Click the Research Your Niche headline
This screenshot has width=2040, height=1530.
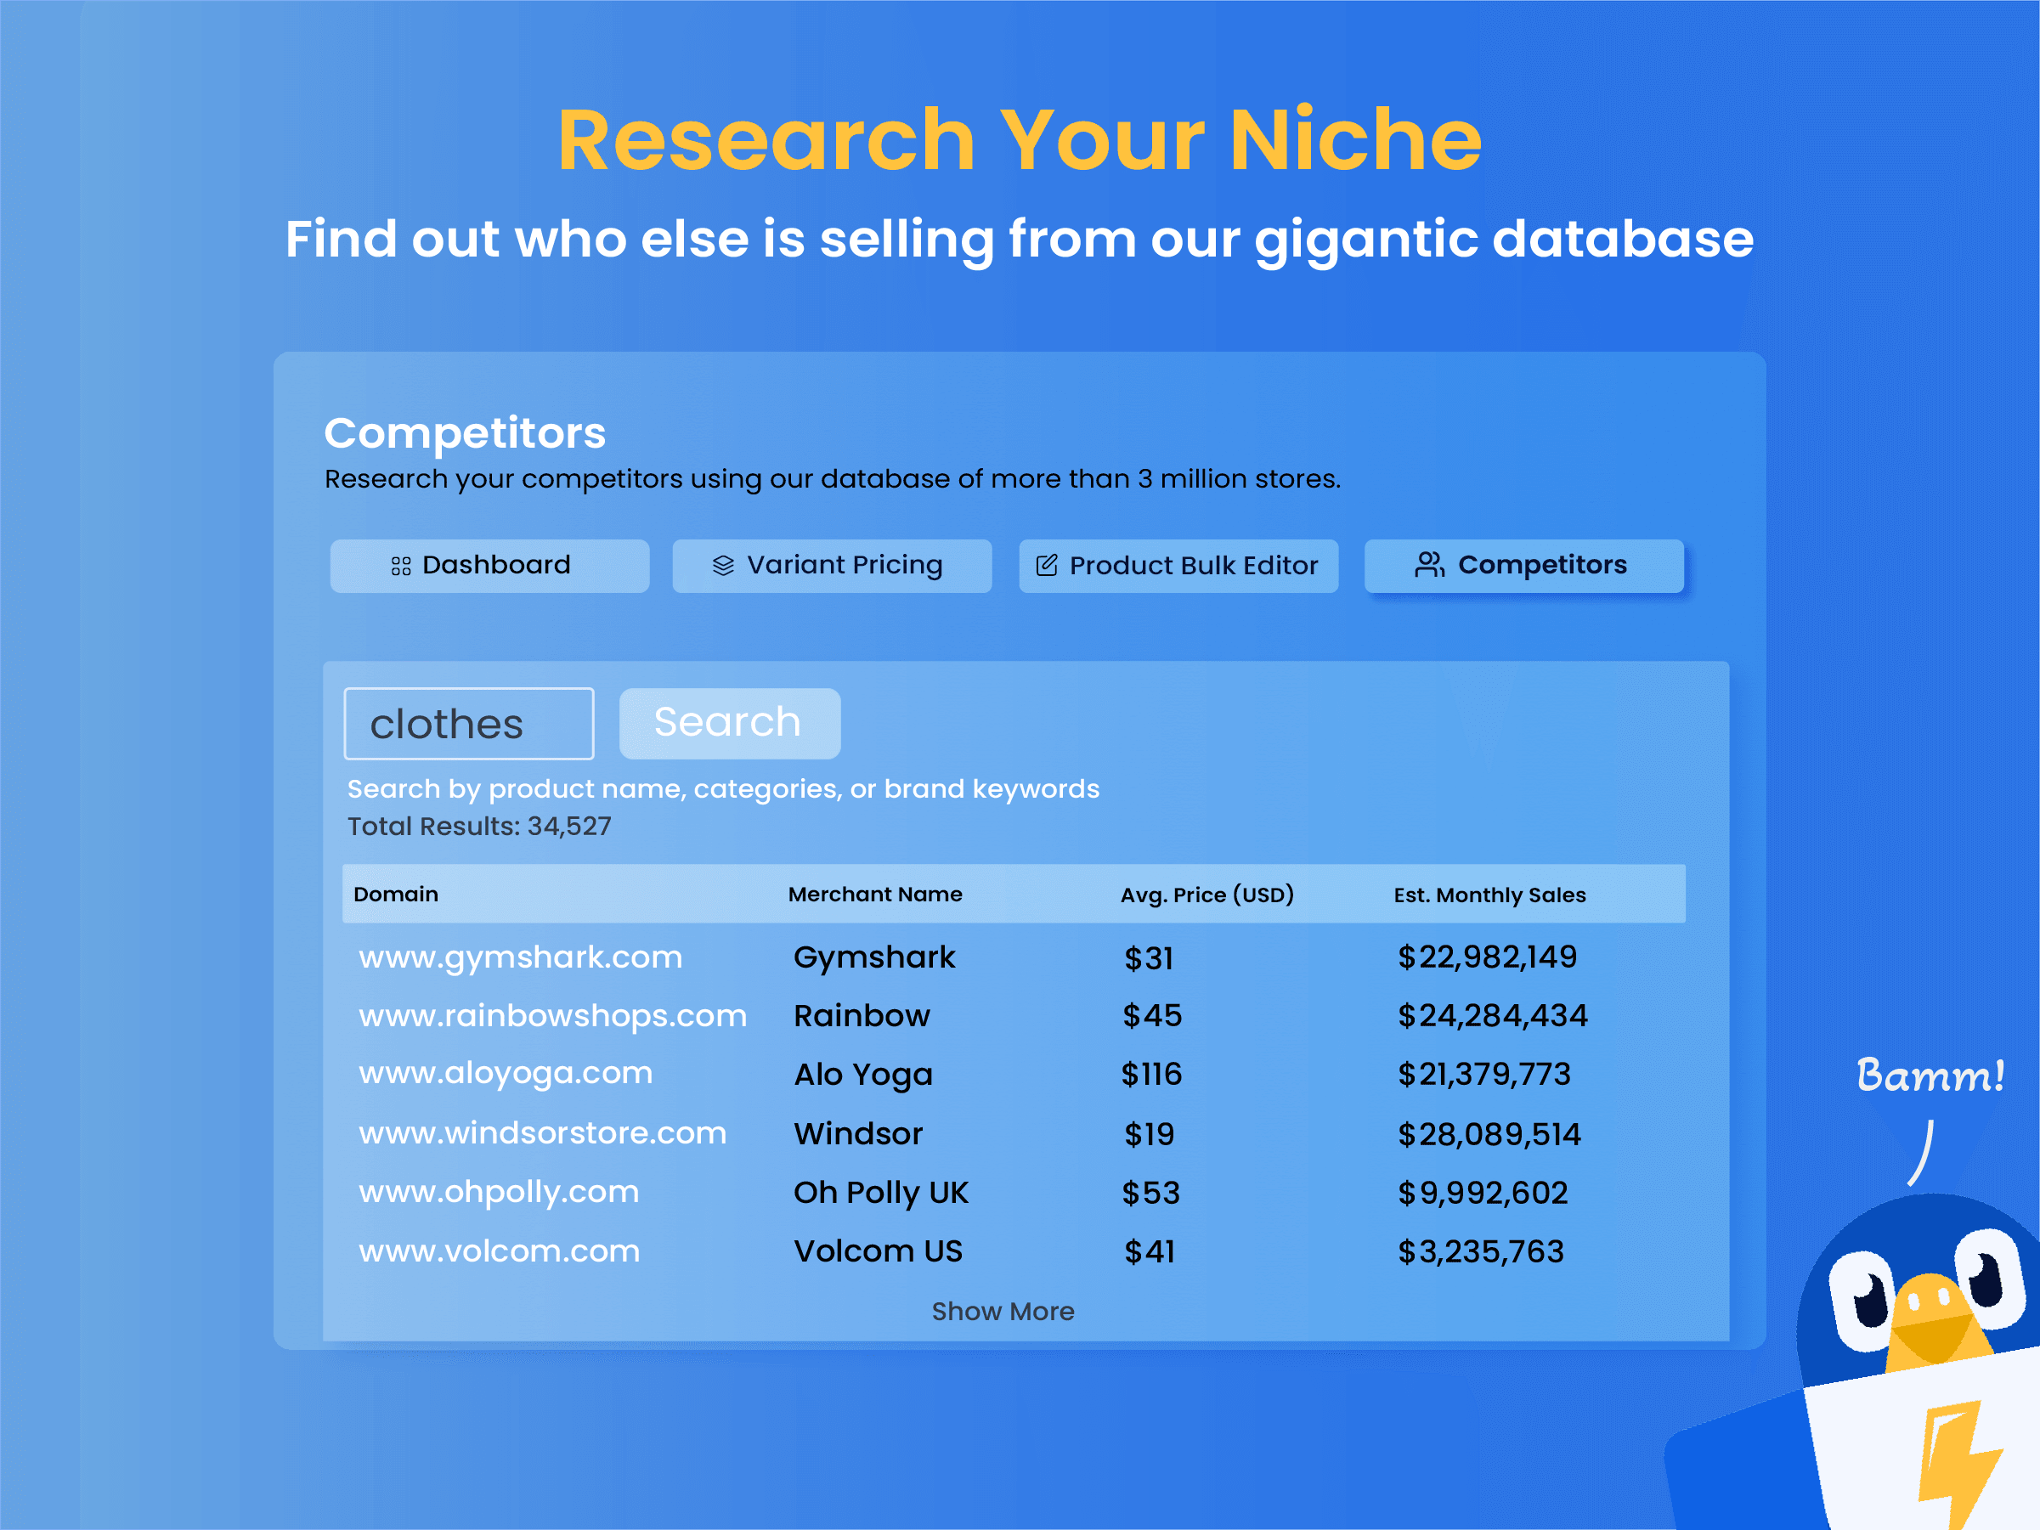point(1019,140)
